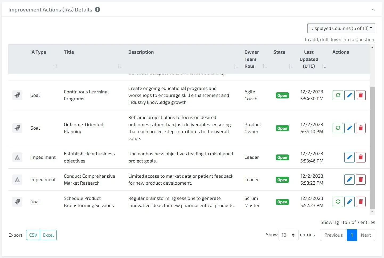Delete Conduct Comprehensive Market Research impediment
Image resolution: width=384 pixels, height=258 pixels.
(361, 180)
